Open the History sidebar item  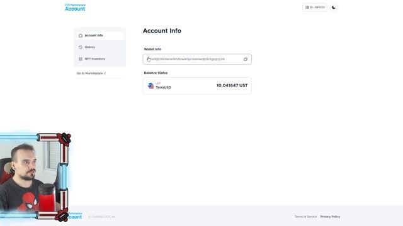pos(100,47)
